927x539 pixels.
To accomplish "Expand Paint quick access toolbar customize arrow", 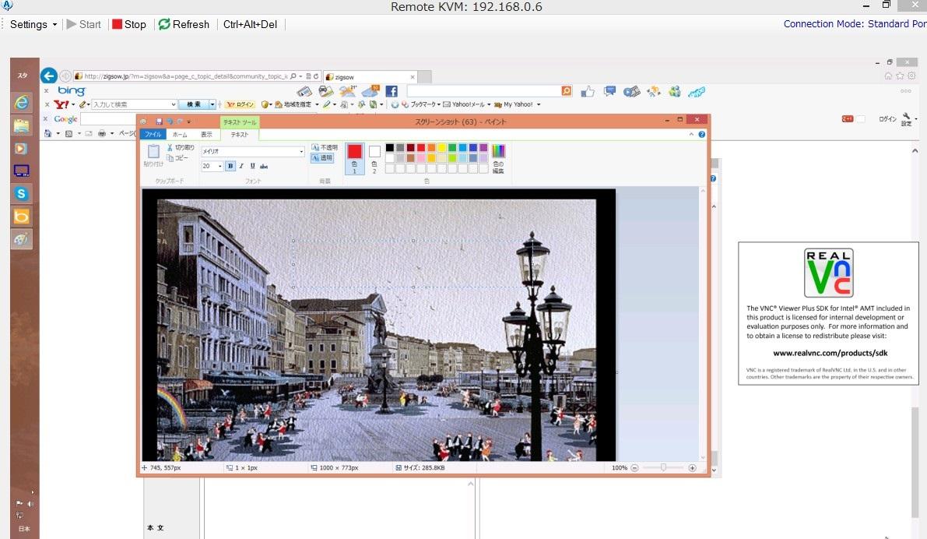I will (x=188, y=122).
